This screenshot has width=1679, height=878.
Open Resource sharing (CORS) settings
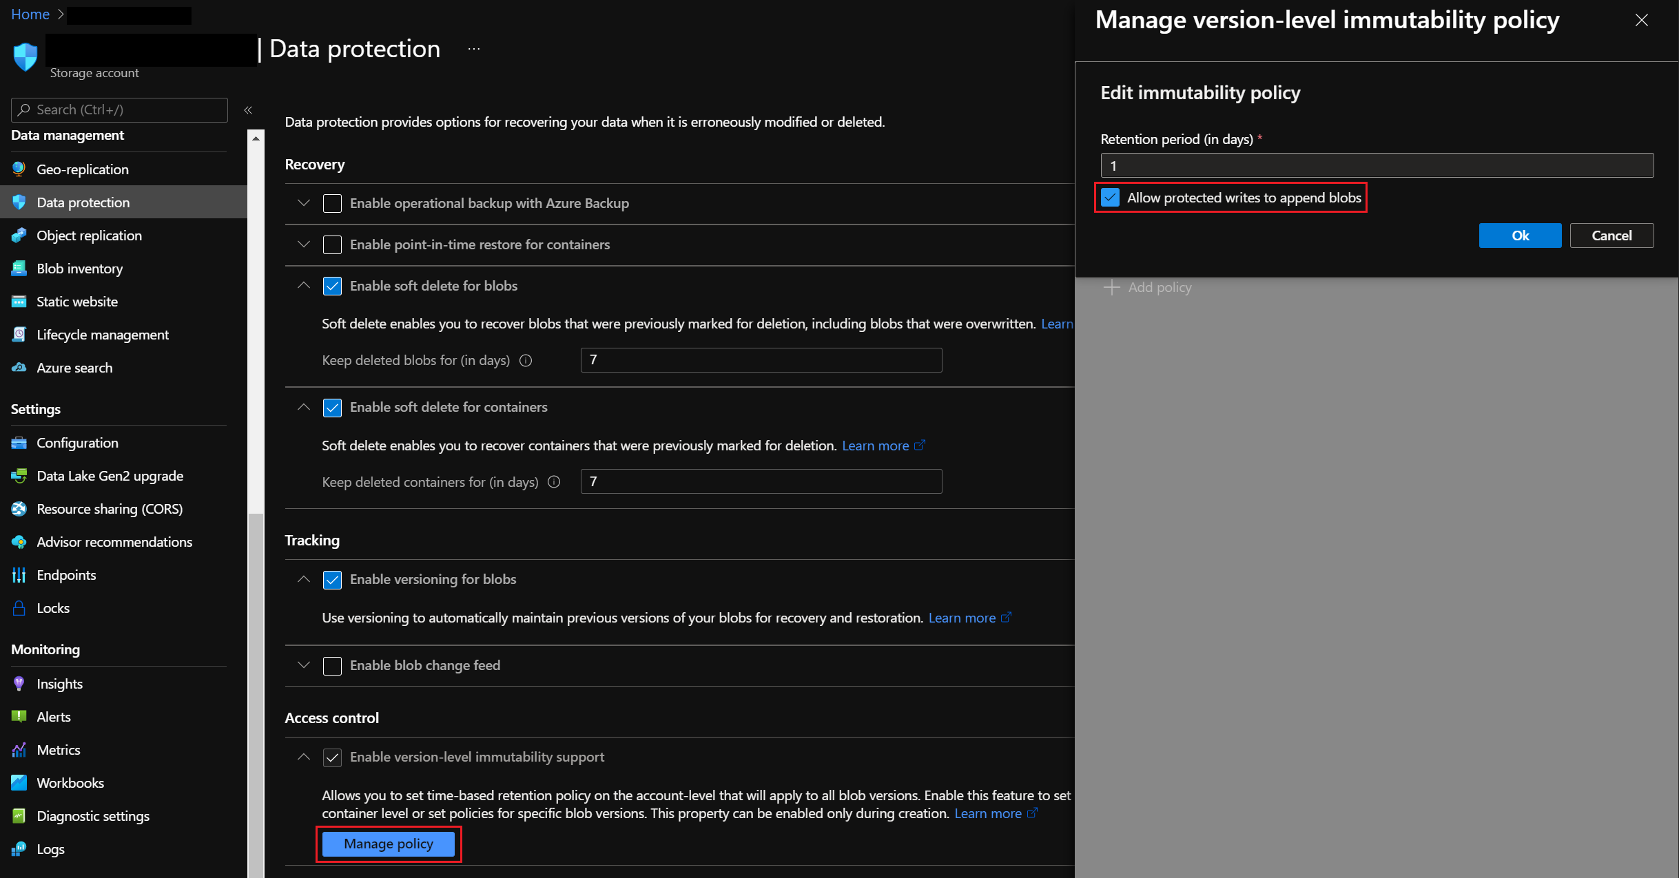(x=110, y=508)
